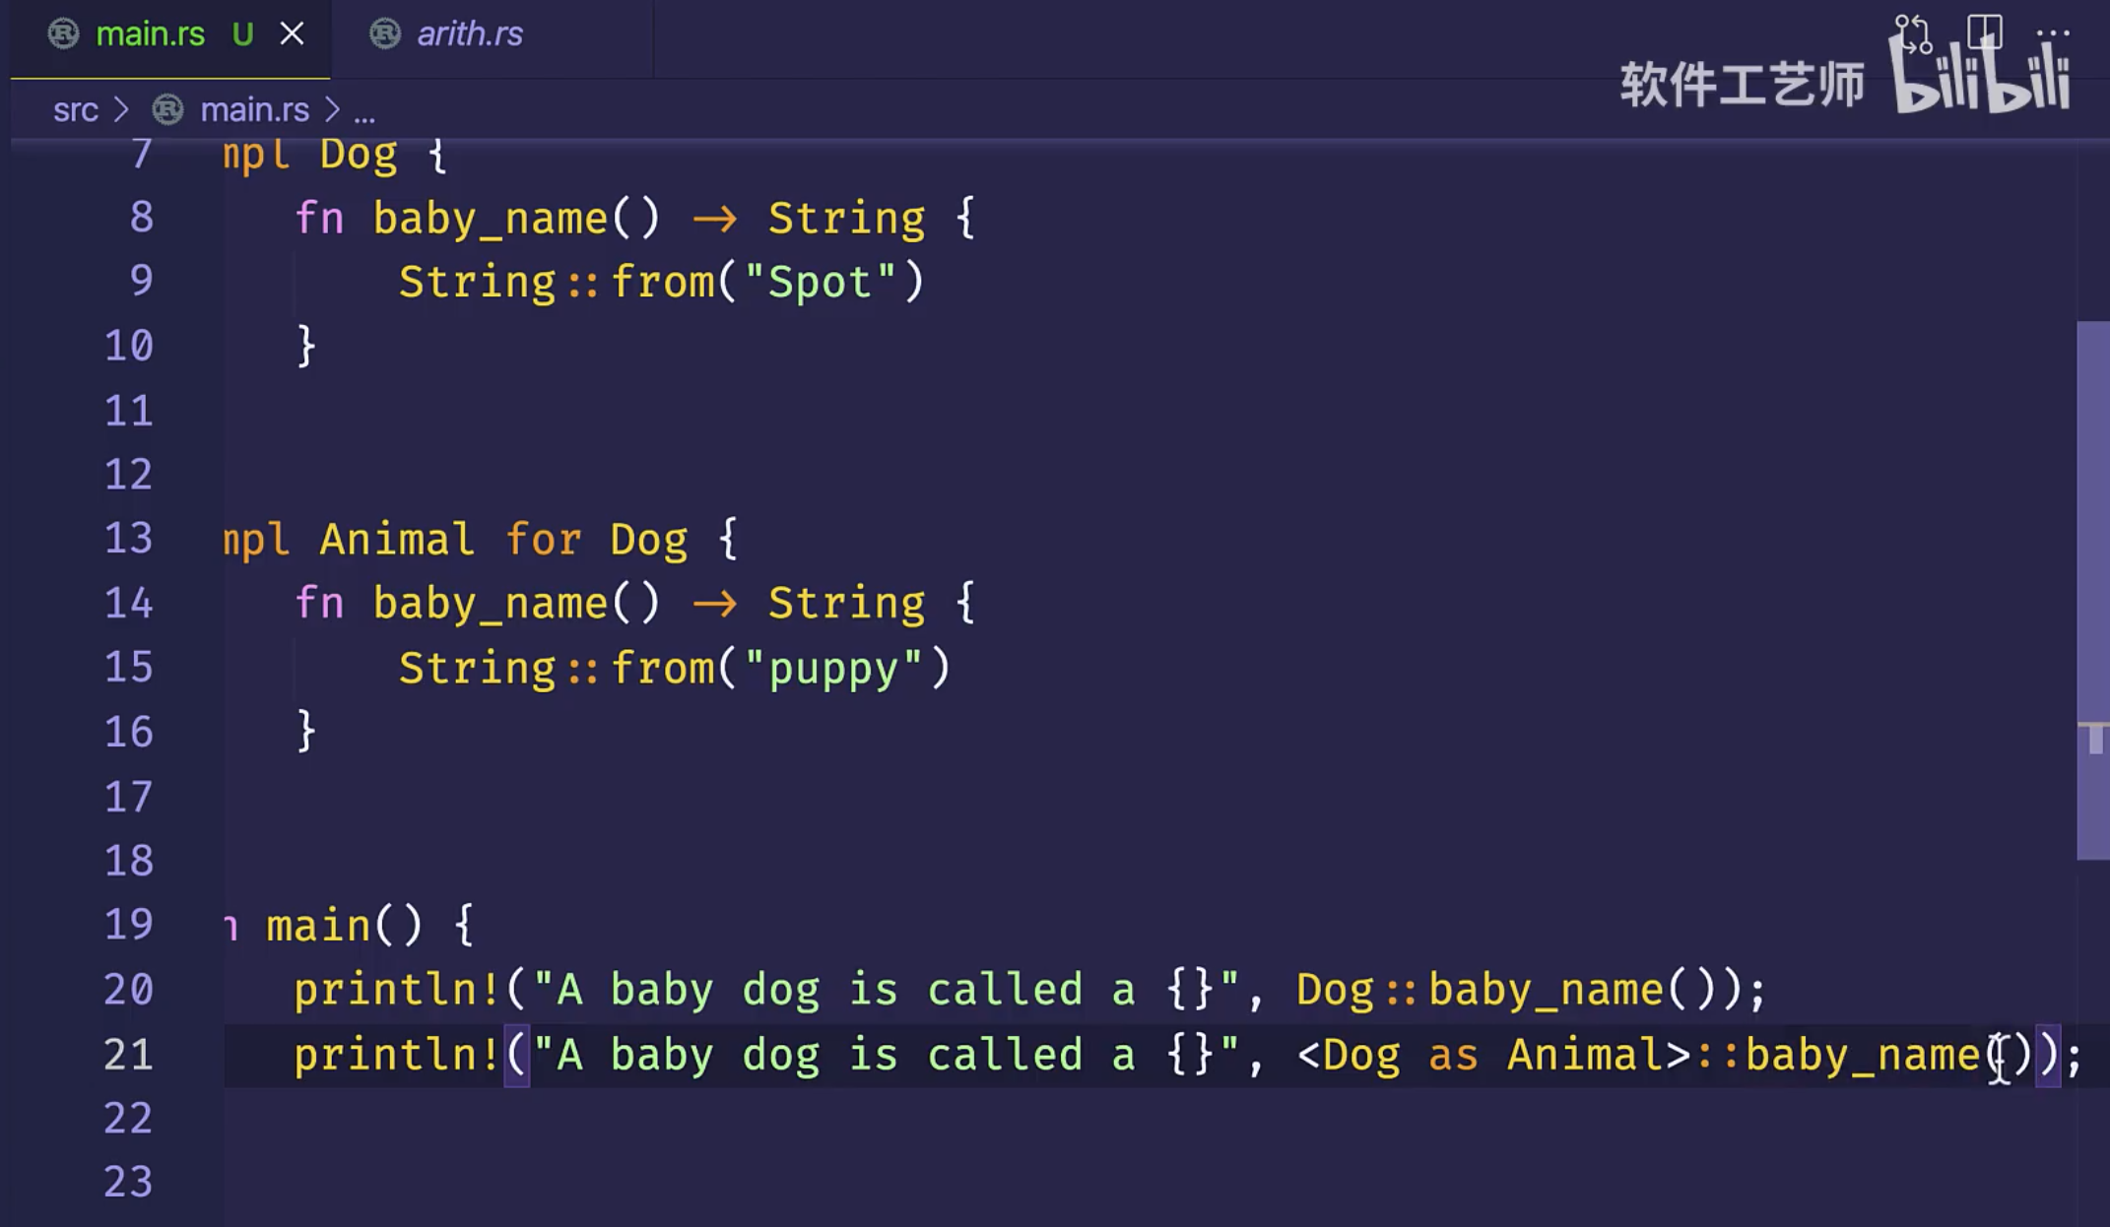
Task: Click the main function name on line 19
Action: click(318, 926)
